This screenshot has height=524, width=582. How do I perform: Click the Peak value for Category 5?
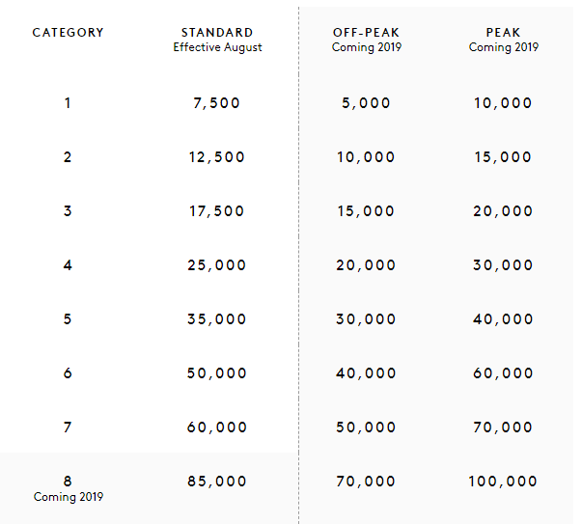point(503,319)
